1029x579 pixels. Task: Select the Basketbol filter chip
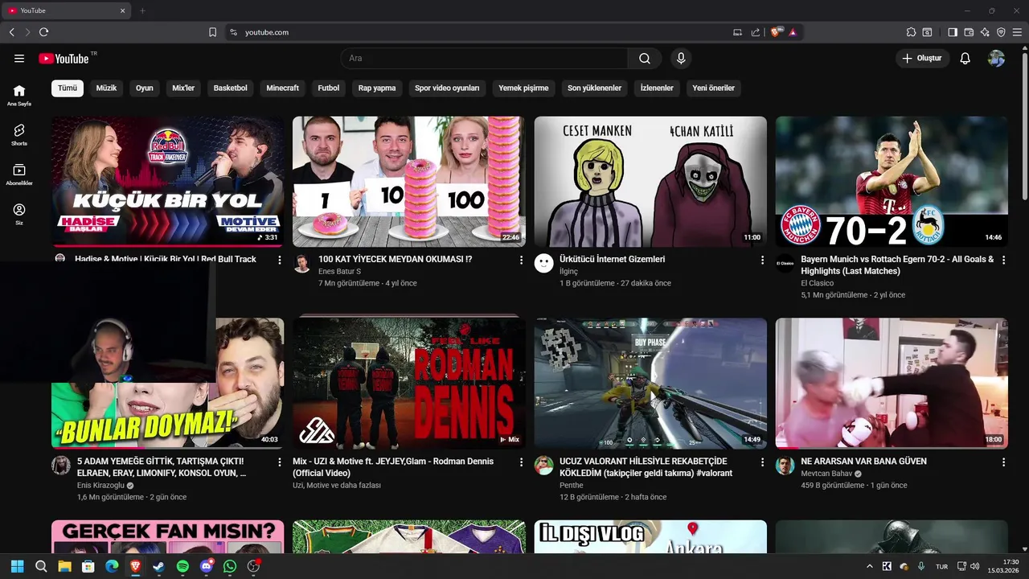click(x=231, y=88)
